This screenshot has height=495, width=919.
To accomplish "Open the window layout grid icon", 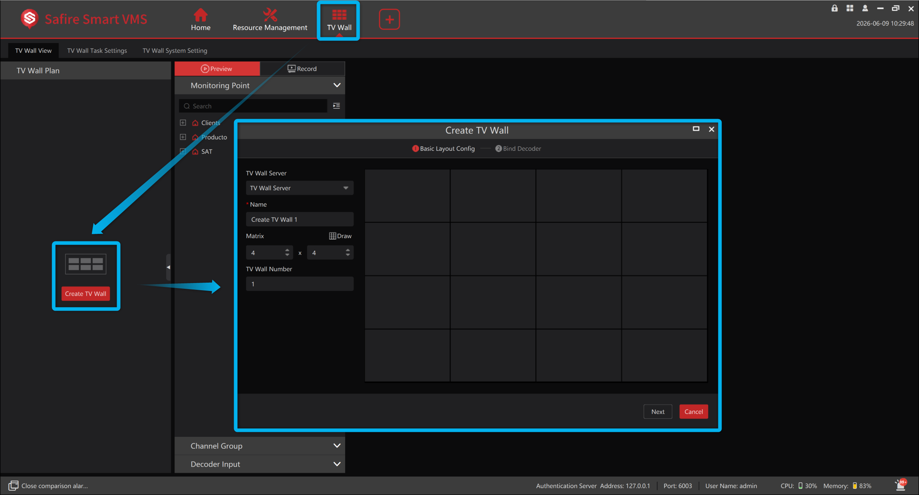I will pyautogui.click(x=850, y=8).
